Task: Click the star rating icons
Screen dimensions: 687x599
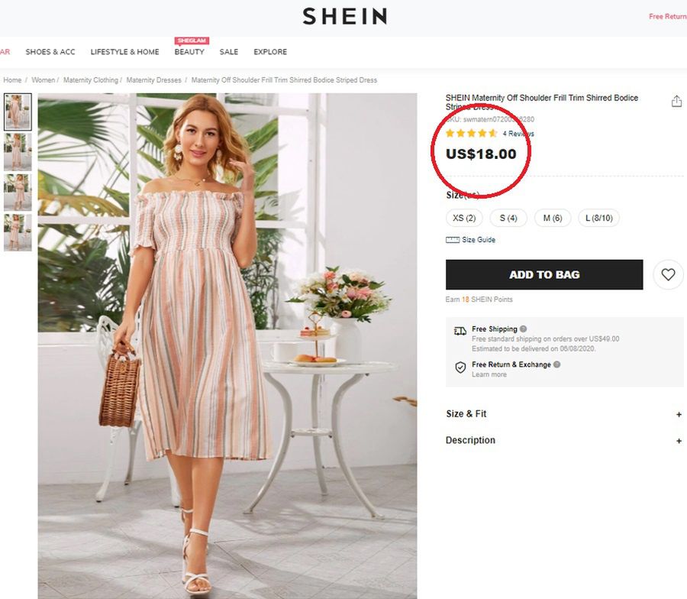Action: (471, 134)
